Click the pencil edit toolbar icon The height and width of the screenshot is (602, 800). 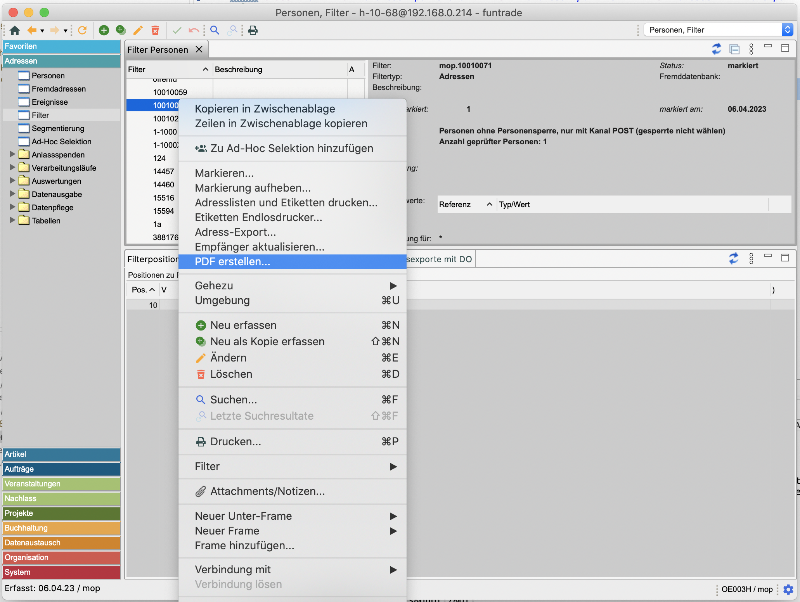pyautogui.click(x=138, y=30)
